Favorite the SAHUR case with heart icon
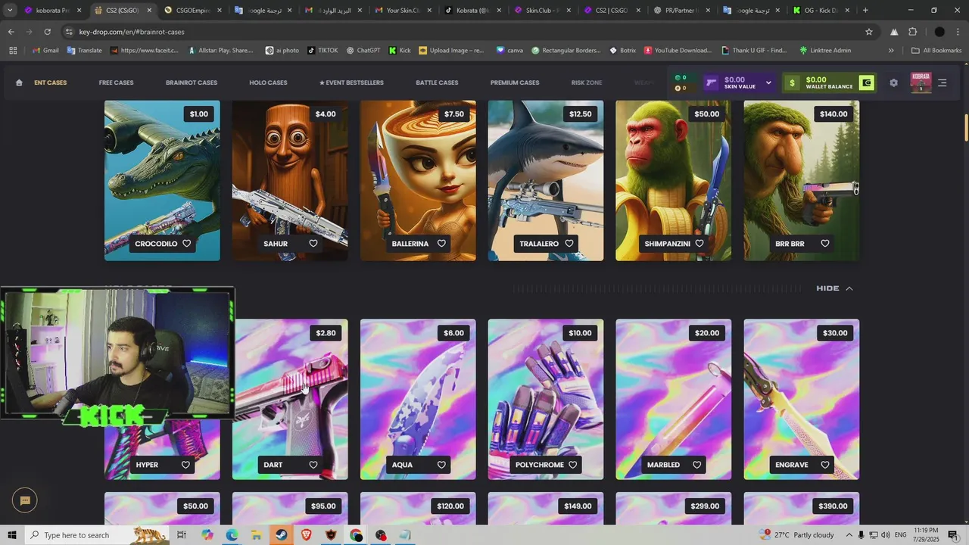 313,244
